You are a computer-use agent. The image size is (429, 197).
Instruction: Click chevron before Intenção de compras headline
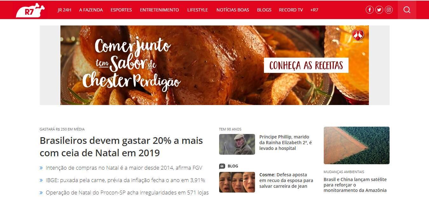[x=41, y=168]
